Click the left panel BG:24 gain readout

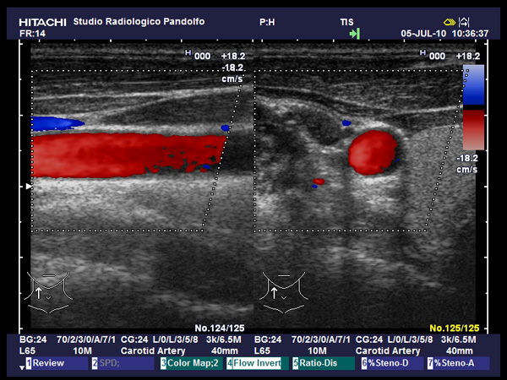pos(33,339)
